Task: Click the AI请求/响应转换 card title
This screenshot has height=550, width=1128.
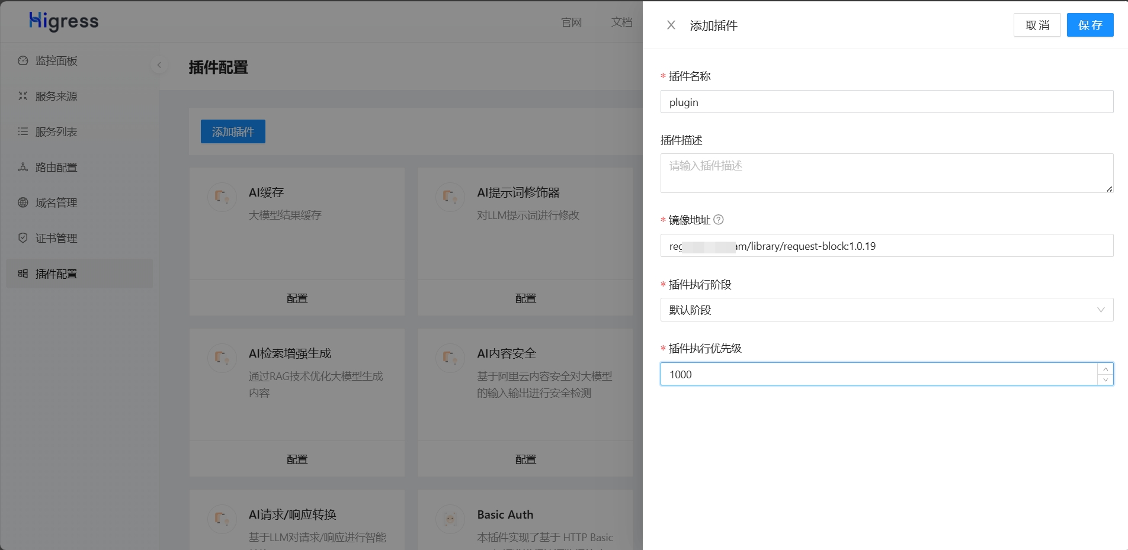Action: [293, 514]
